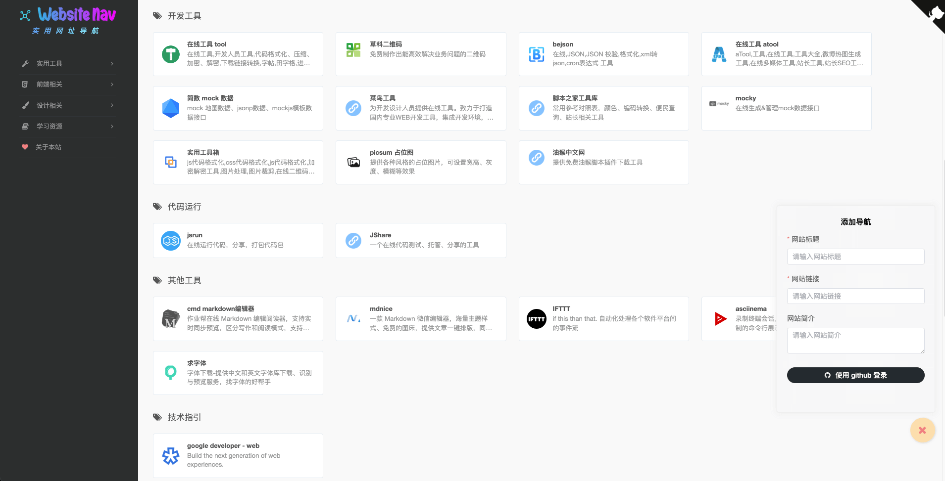Click the 菜鸟工具 link icon

point(353,108)
